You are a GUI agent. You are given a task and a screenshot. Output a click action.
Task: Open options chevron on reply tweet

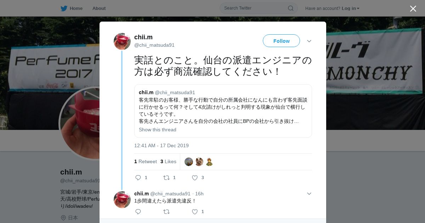tap(309, 194)
